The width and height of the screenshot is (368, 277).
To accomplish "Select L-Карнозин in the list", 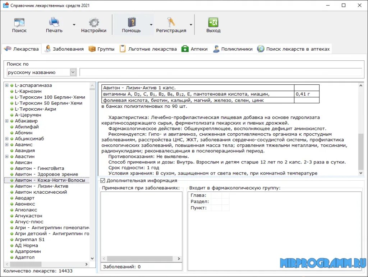I will 28,91.
